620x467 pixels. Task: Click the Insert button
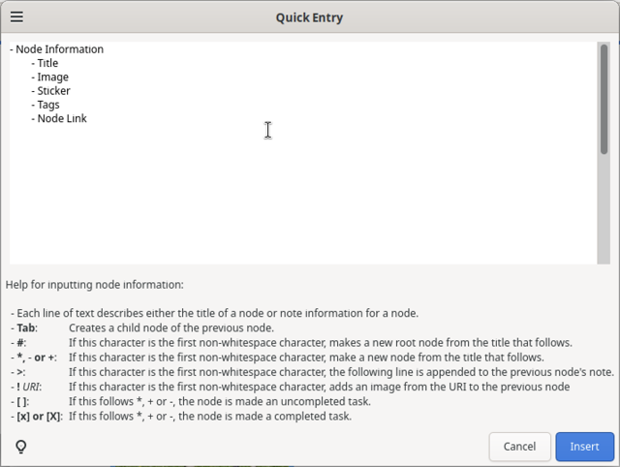click(x=584, y=447)
